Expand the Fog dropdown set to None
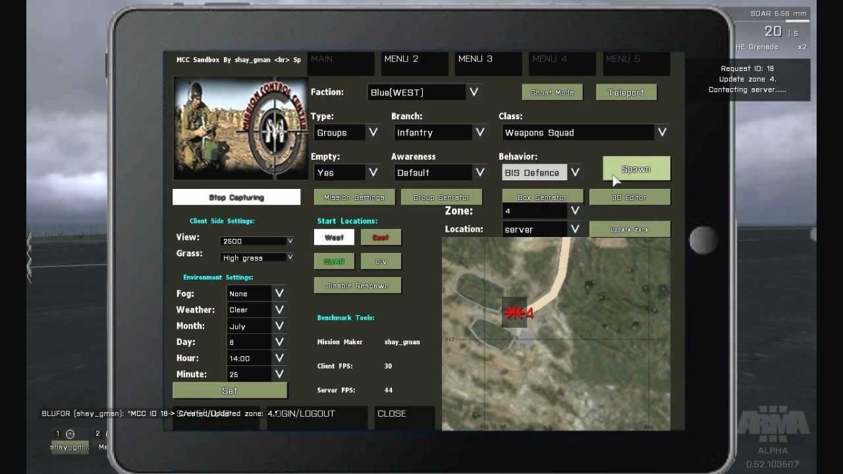Screen dimensions: 843x474 pyautogui.click(x=257, y=294)
